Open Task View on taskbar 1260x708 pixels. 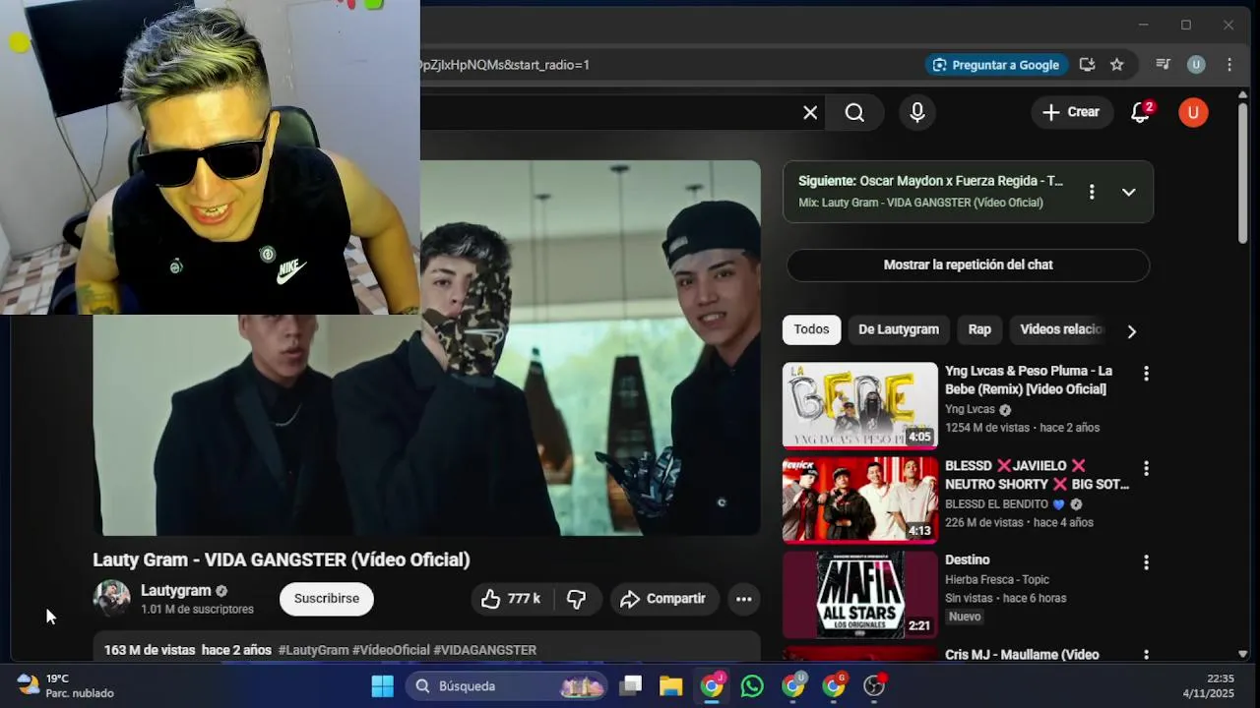[x=631, y=686]
